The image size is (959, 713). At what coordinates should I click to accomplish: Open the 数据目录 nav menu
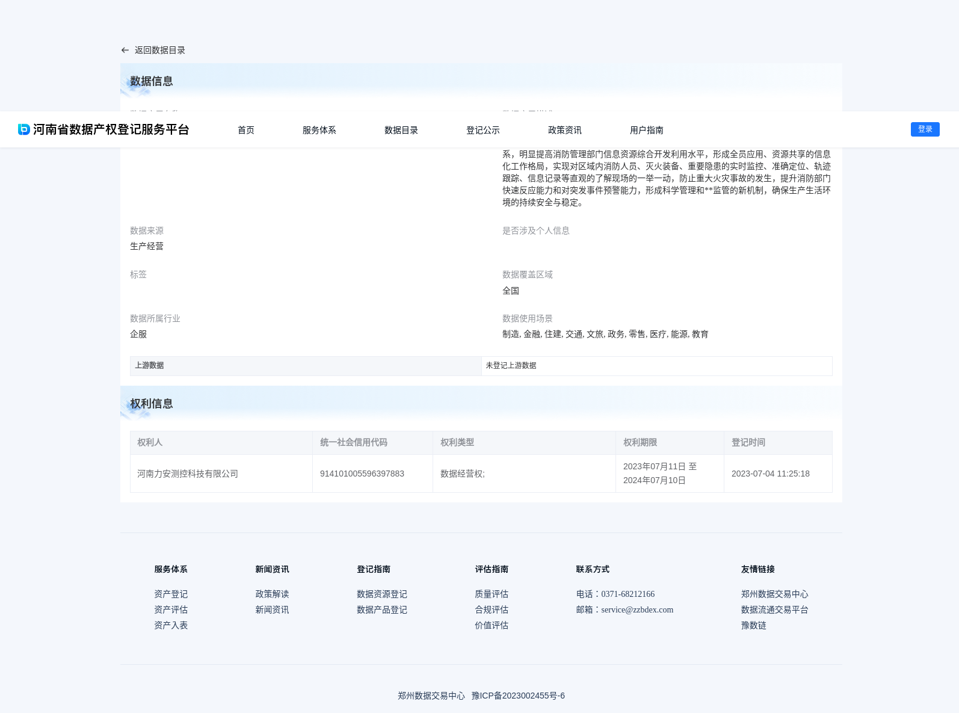(401, 130)
